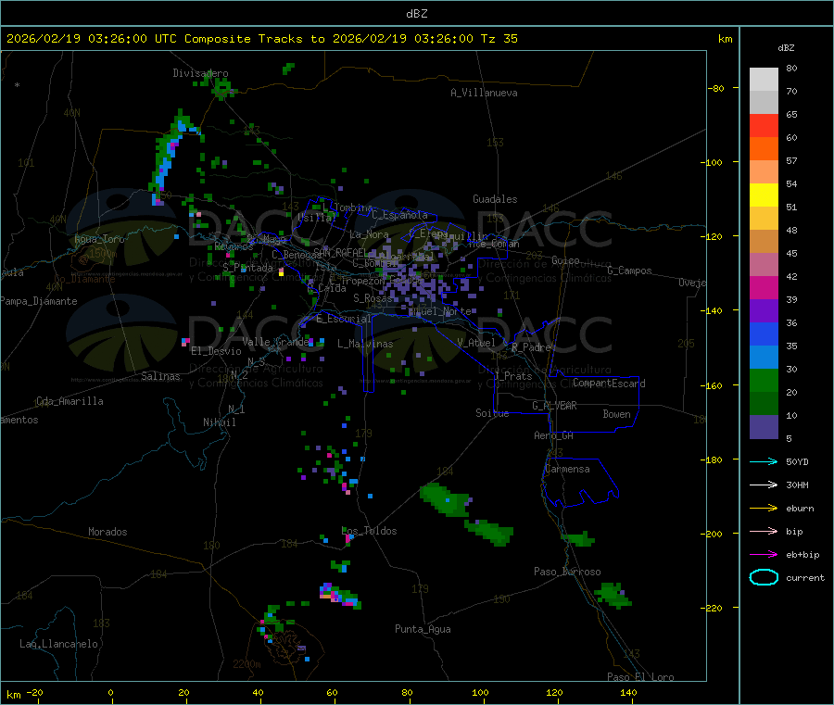Select the dark purple 5-10 dBZ swatch
This screenshot has height=705, width=834.
[764, 427]
